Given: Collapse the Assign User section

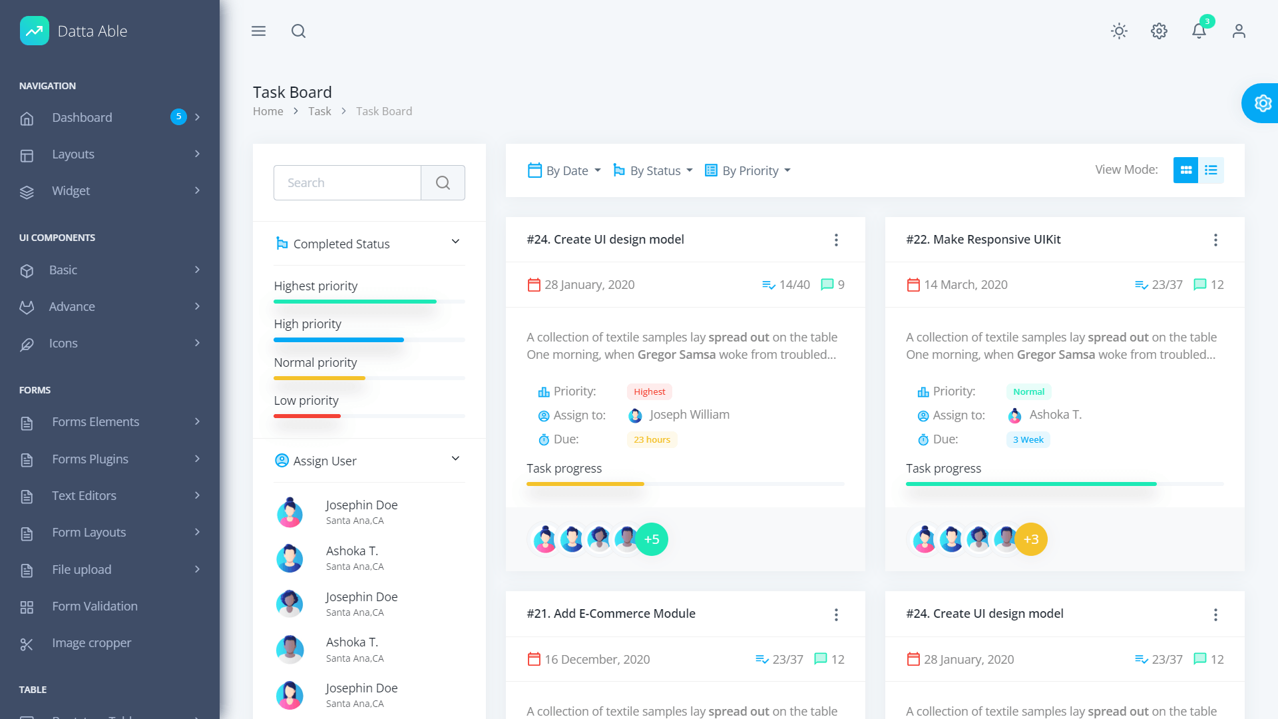Looking at the screenshot, I should (x=455, y=459).
